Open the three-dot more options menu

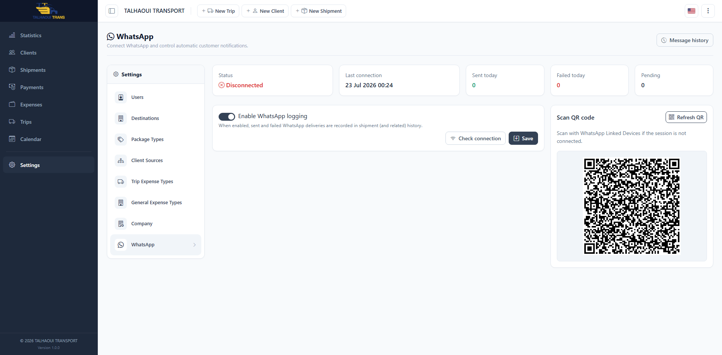click(708, 11)
